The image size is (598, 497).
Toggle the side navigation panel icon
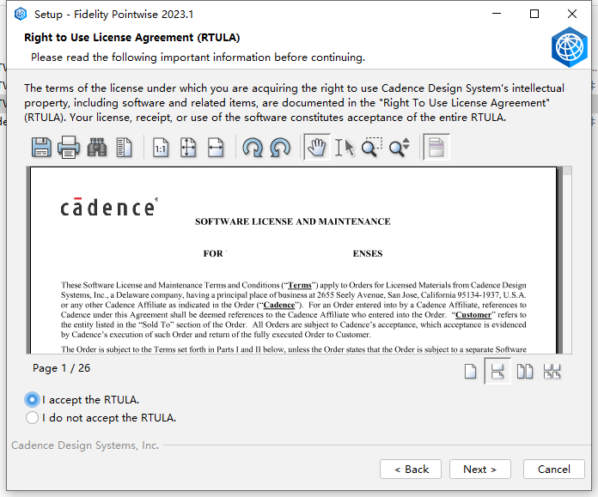point(124,147)
